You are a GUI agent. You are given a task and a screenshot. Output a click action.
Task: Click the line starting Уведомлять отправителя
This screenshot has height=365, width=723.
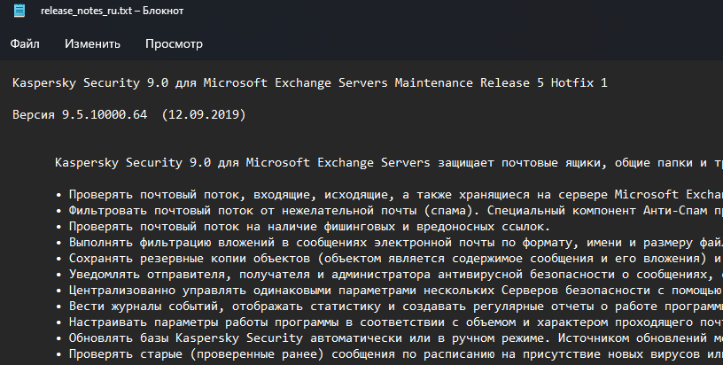tap(266, 275)
